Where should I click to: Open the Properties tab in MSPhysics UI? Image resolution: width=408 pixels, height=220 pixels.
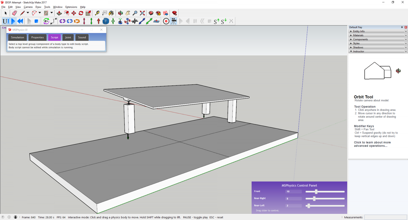(x=37, y=37)
